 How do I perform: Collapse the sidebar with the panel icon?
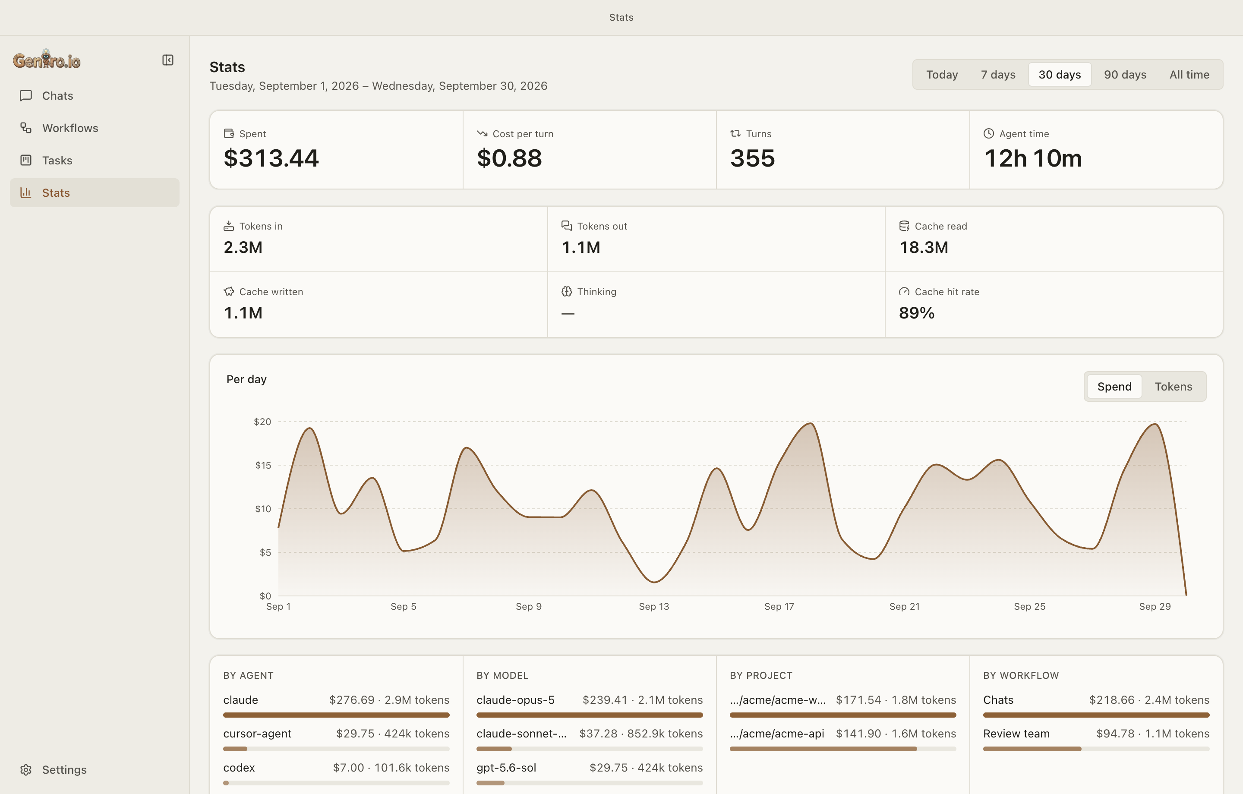(168, 60)
